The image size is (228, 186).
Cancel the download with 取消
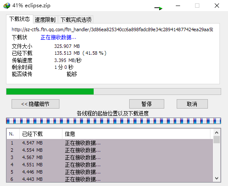(192, 104)
